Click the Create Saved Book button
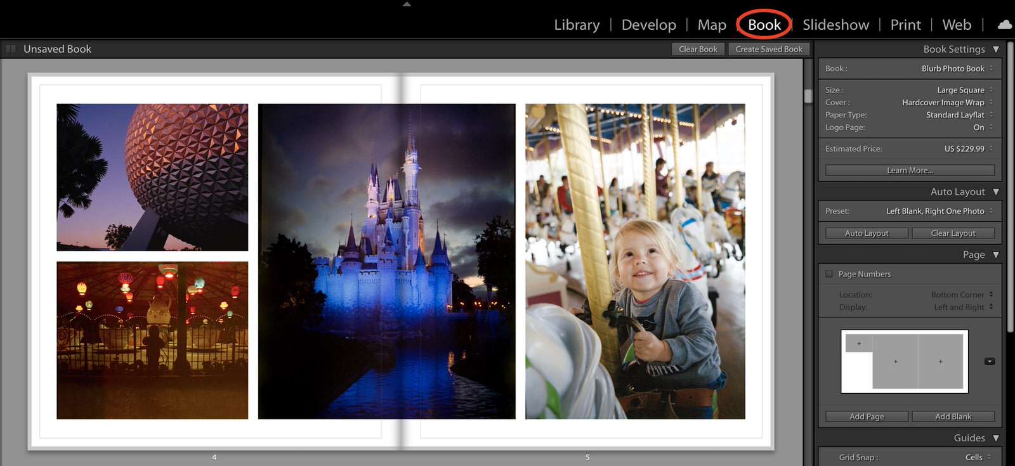Screen dimensions: 1015x466 coord(769,49)
